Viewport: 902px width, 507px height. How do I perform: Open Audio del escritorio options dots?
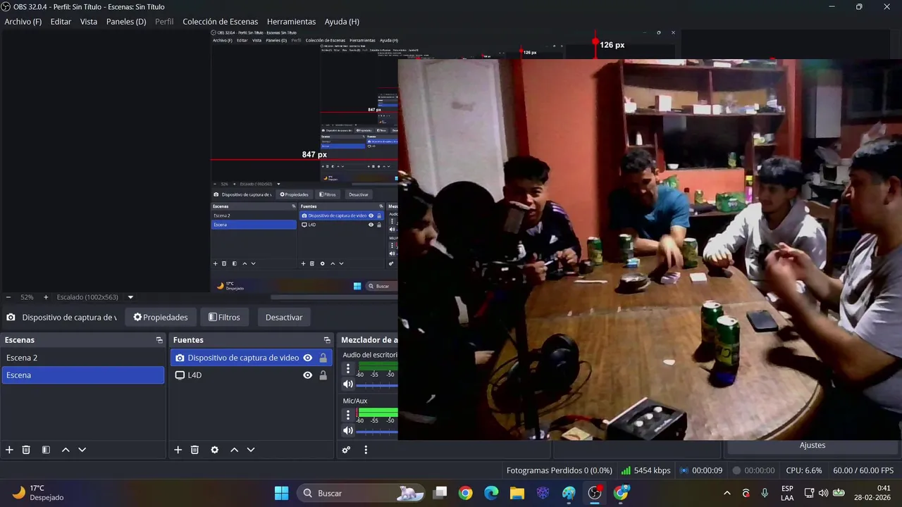click(x=347, y=369)
